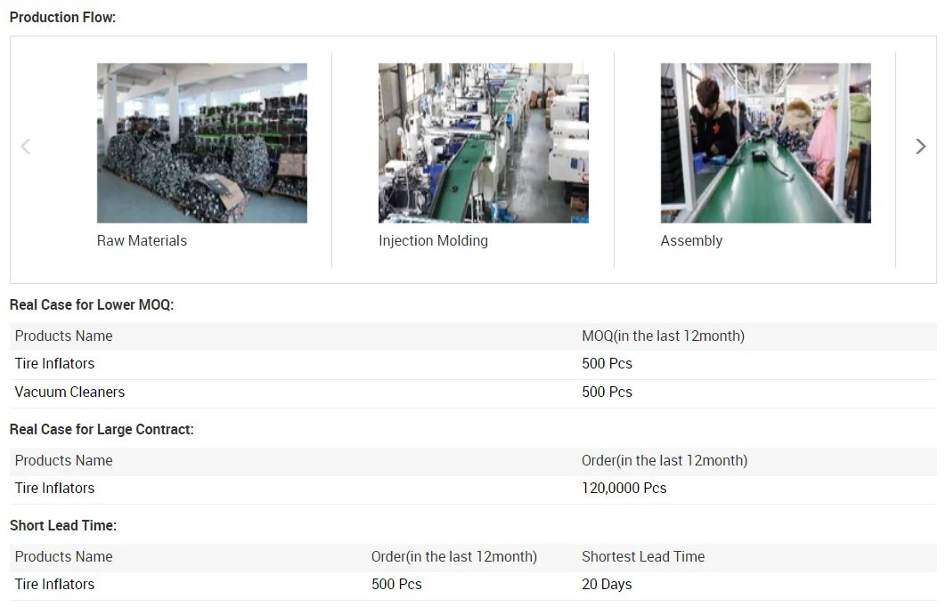Select the '120,0000 Pcs' order value
Image resolution: width=946 pixels, height=607 pixels.
pos(624,488)
